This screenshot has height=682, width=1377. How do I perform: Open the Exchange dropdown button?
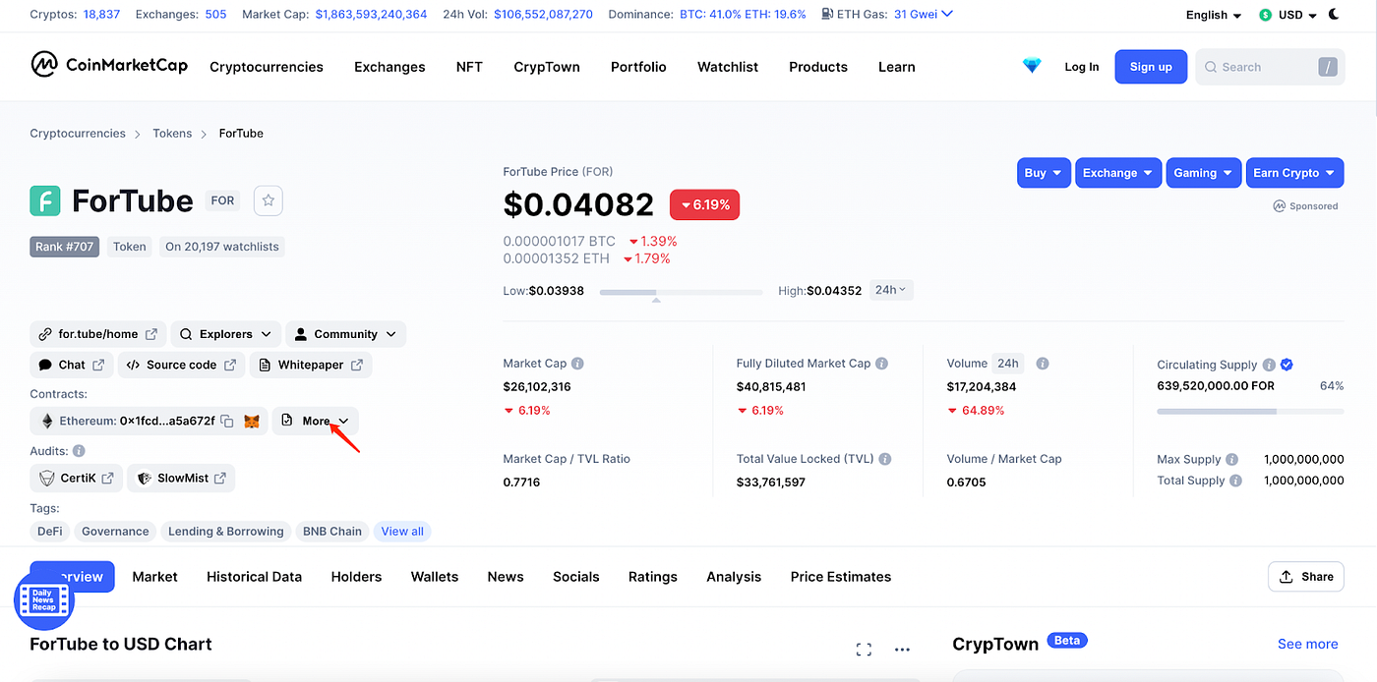(x=1118, y=173)
